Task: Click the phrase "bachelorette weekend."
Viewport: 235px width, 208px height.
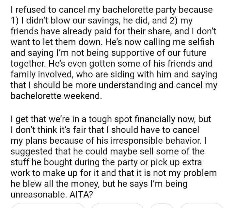Action: coord(56,96)
